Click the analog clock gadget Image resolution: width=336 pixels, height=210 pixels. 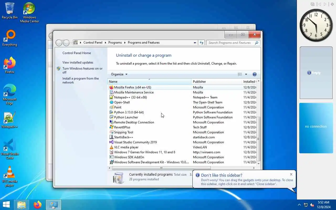tap(316, 25)
